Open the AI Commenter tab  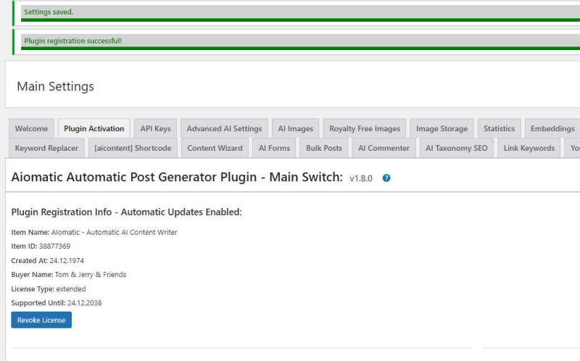384,148
